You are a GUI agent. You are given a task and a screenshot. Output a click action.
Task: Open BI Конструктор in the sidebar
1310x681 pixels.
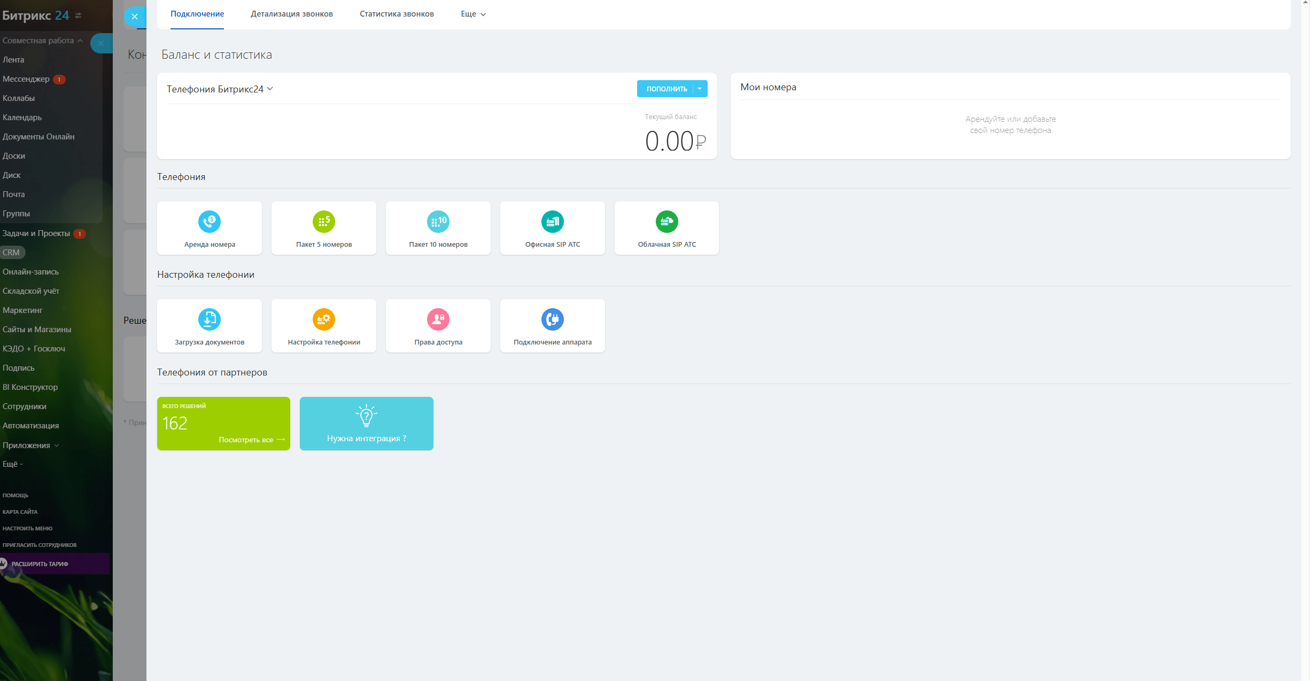point(30,387)
